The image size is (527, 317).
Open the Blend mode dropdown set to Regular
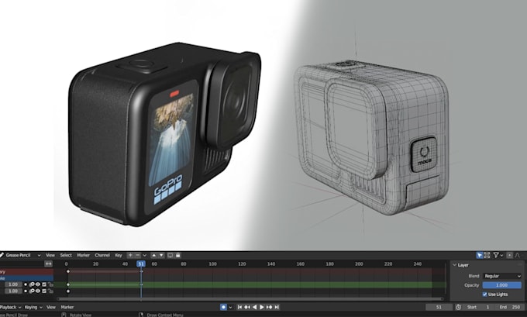click(502, 276)
